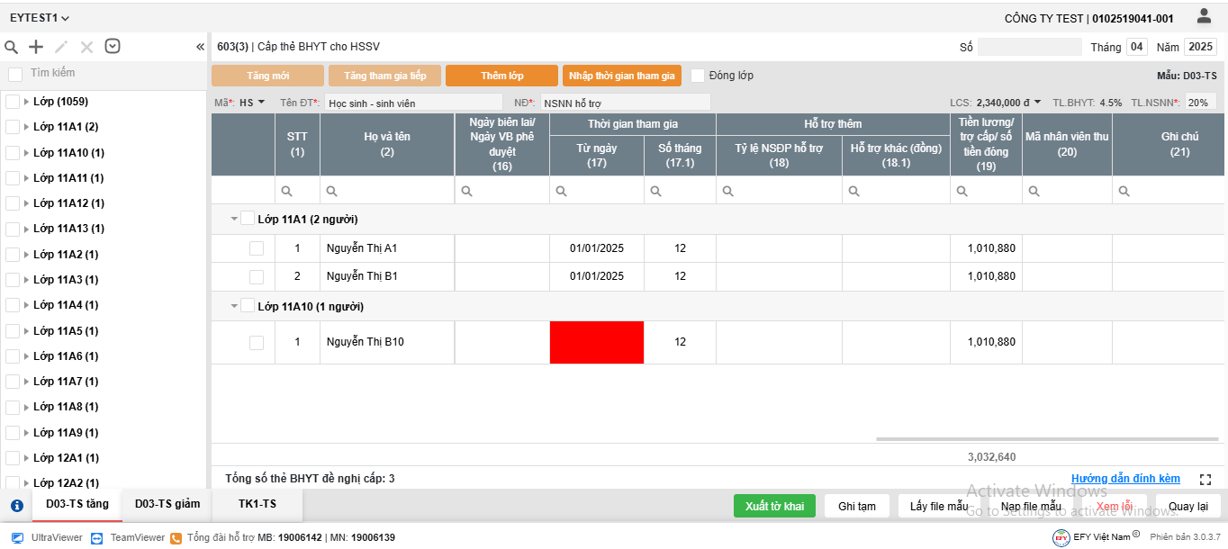Click the plus icon to add a class

(36, 47)
